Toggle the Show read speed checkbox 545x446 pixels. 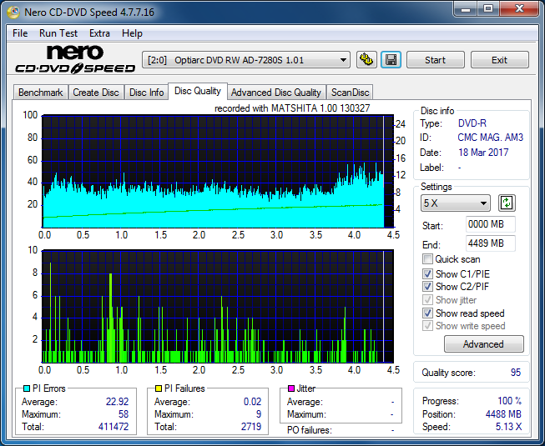click(427, 313)
